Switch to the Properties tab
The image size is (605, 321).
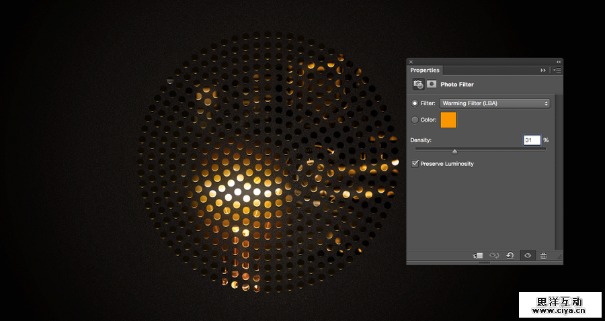[x=425, y=70]
